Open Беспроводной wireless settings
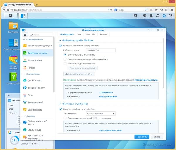This screenshot has height=150, width=176. (x=38, y=102)
